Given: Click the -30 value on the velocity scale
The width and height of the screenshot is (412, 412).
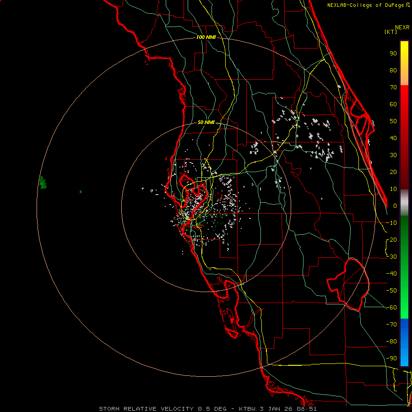Looking at the screenshot, I should tap(391, 257).
